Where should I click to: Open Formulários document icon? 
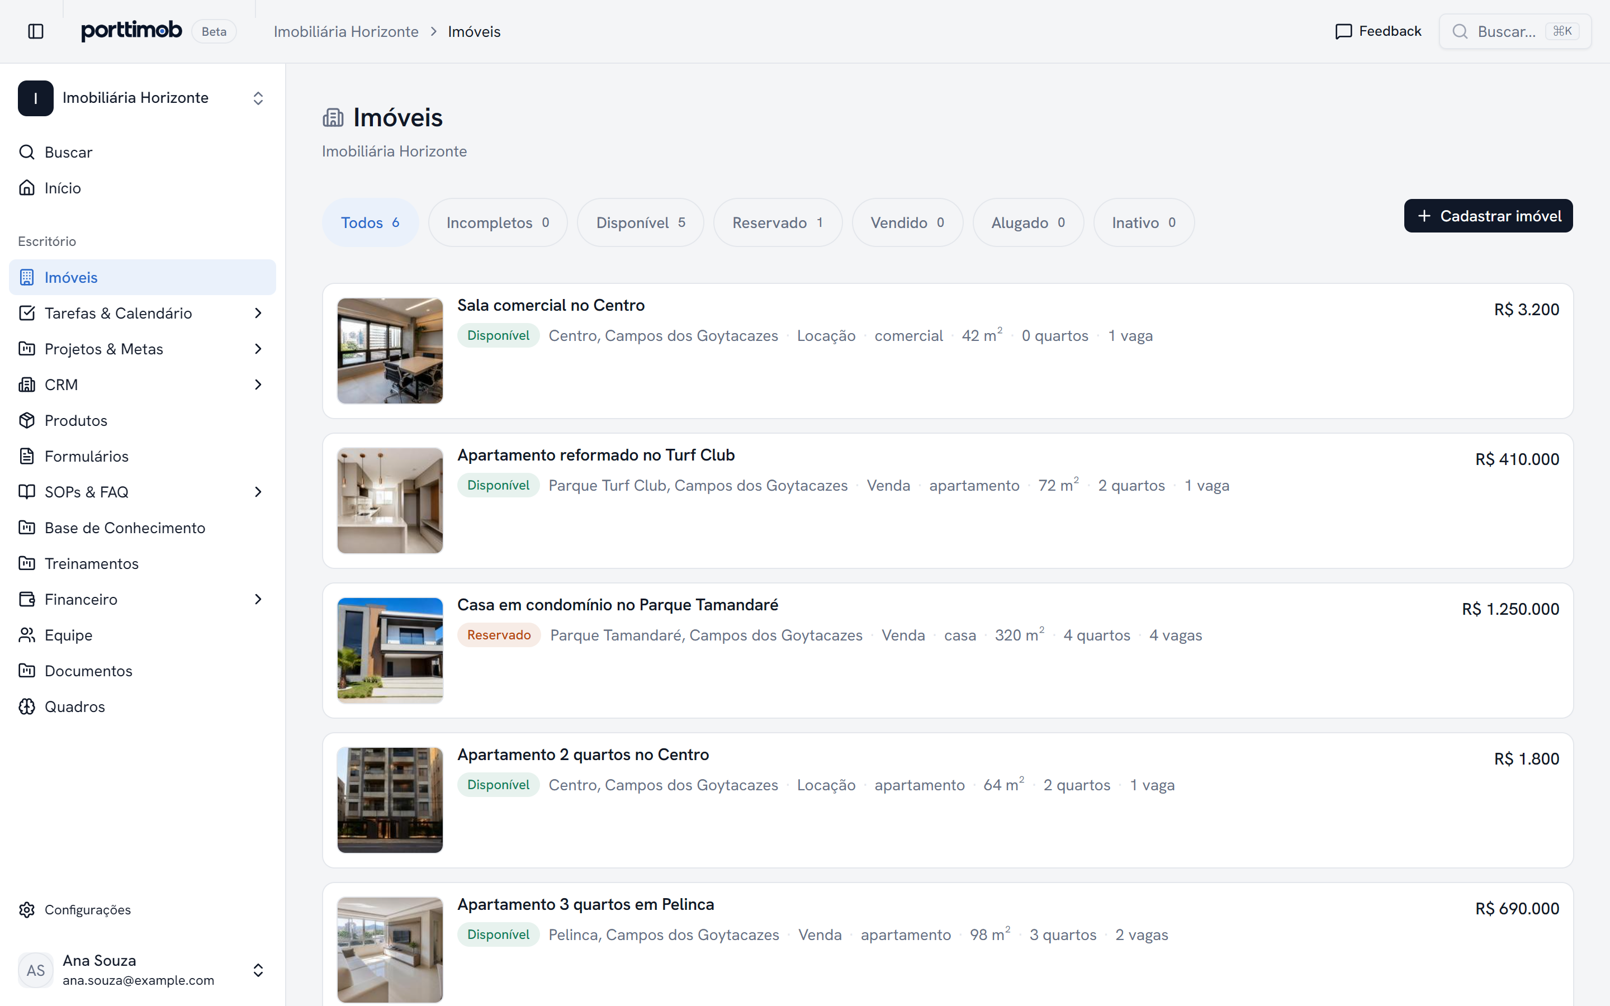coord(27,457)
